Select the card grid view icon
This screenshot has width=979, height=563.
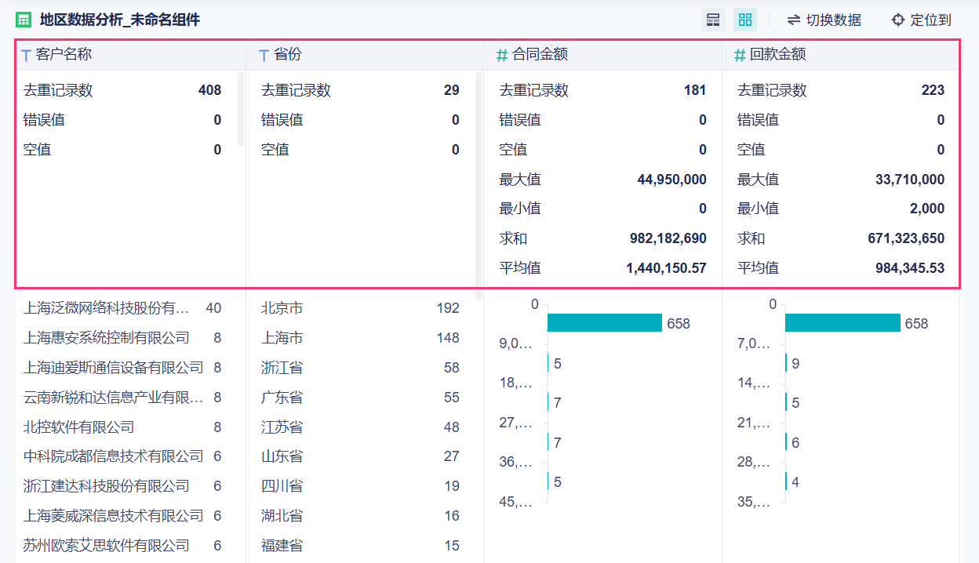[745, 20]
